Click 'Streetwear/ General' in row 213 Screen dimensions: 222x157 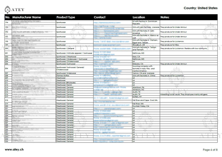[x=65, y=87]
